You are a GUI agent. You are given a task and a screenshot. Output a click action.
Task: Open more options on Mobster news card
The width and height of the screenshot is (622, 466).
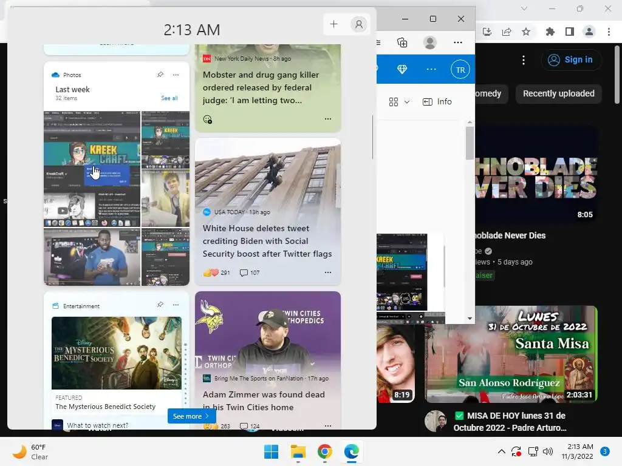pos(327,119)
